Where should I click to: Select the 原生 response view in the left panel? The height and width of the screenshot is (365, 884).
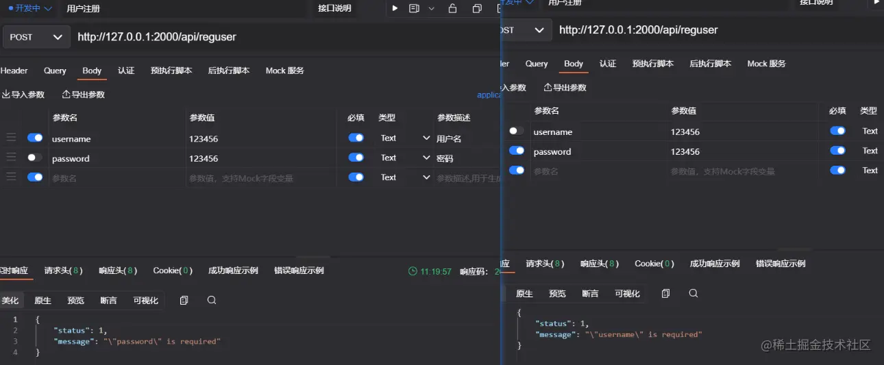(x=42, y=301)
